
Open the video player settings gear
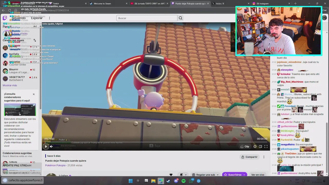point(255,146)
